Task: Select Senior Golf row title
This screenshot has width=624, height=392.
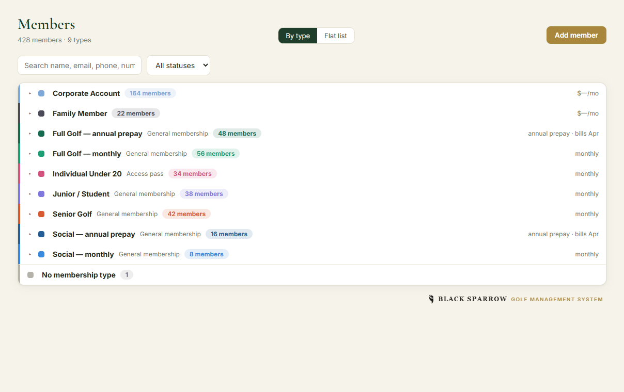Action: (x=72, y=214)
